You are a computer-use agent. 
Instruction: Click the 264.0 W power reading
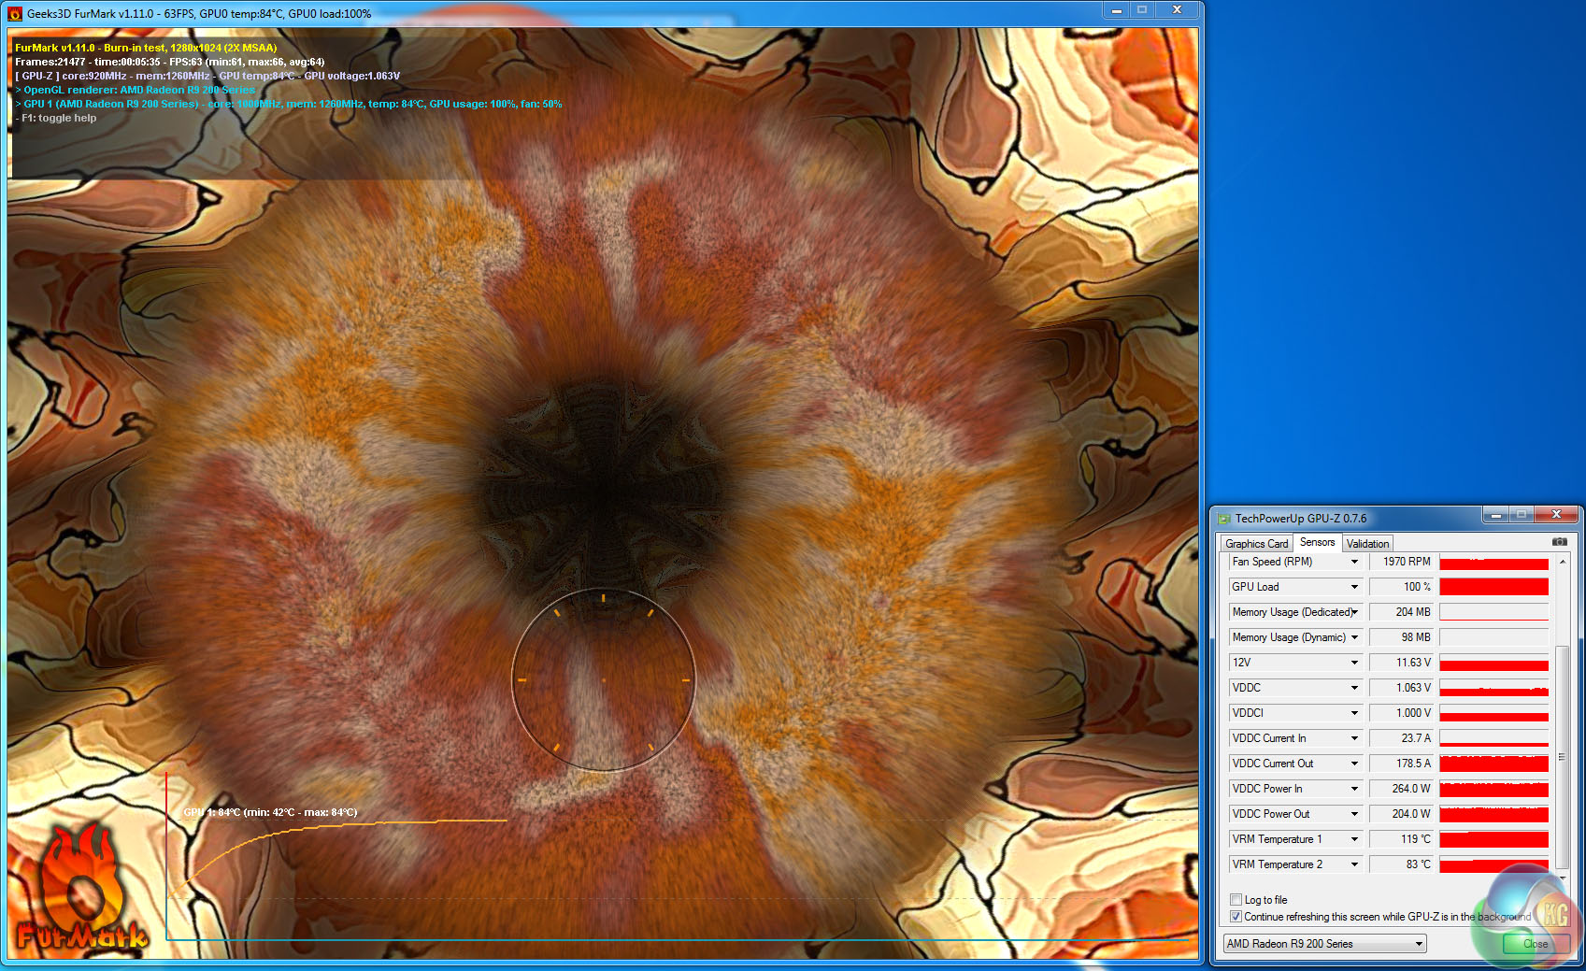(x=1401, y=789)
